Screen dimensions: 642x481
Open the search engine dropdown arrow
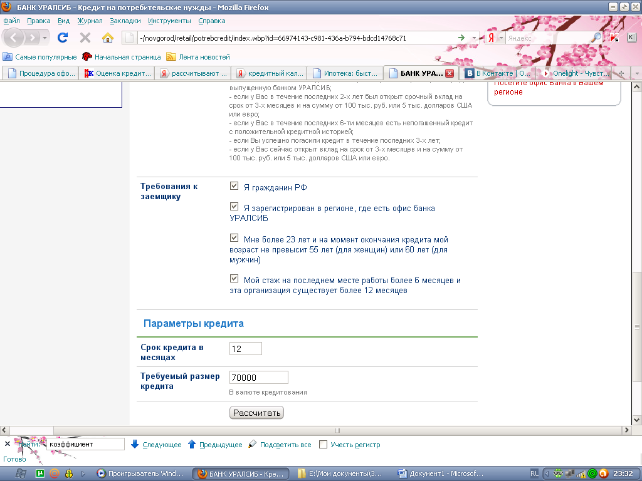pyautogui.click(x=501, y=38)
